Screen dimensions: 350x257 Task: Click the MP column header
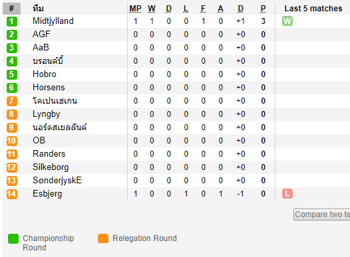(135, 9)
